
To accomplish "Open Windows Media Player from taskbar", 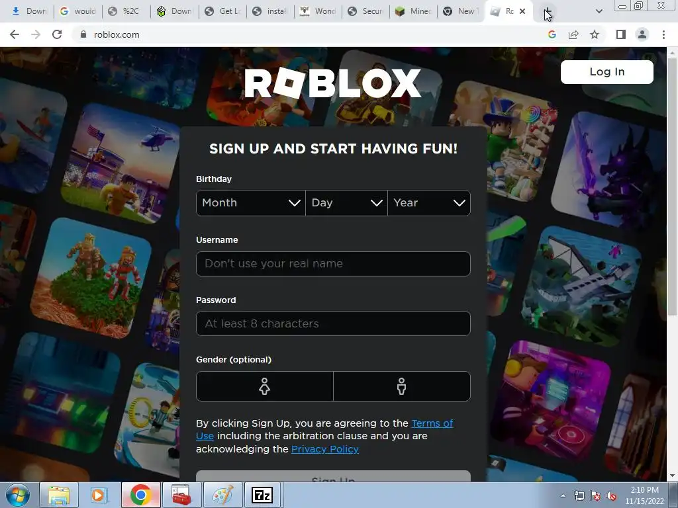I will 98,495.
